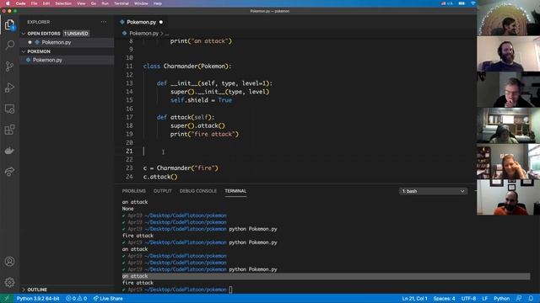This screenshot has width=540, height=303.
Task: Open the Code application menu
Action: (x=20, y=3)
